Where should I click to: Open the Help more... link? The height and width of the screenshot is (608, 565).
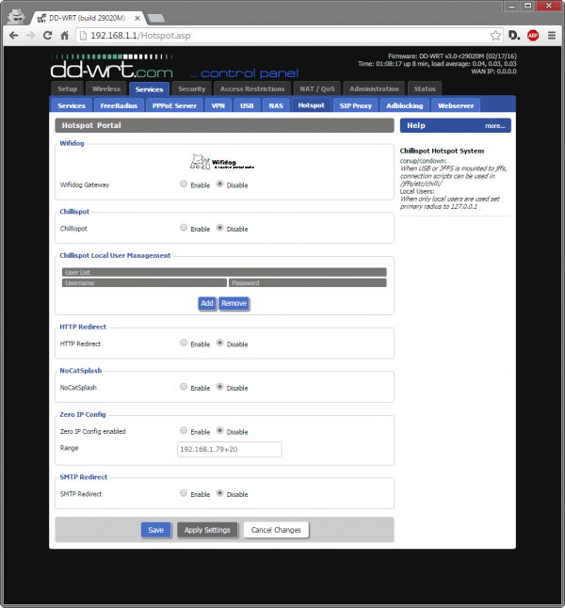pyautogui.click(x=495, y=125)
